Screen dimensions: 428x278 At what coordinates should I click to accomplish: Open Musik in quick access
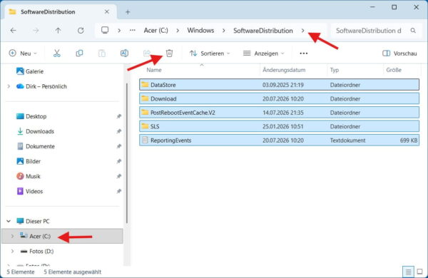(x=29, y=177)
